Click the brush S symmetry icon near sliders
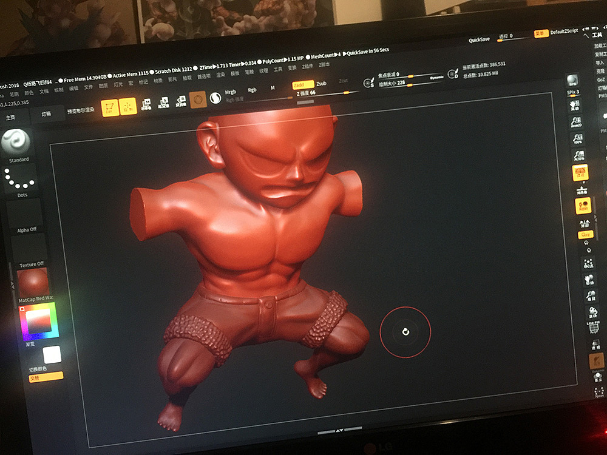This screenshot has width=607, height=455. (368, 83)
